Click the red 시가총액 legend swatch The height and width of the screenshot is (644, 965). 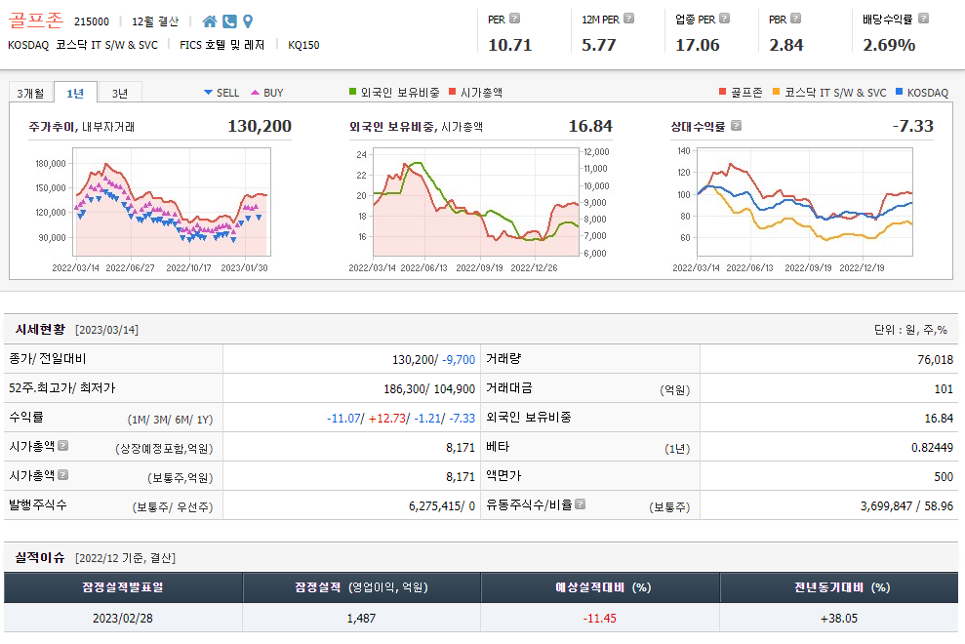click(453, 92)
